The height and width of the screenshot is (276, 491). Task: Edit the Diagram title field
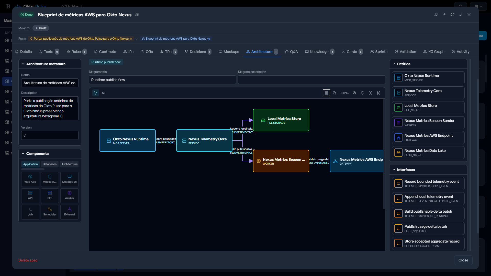coord(162,80)
